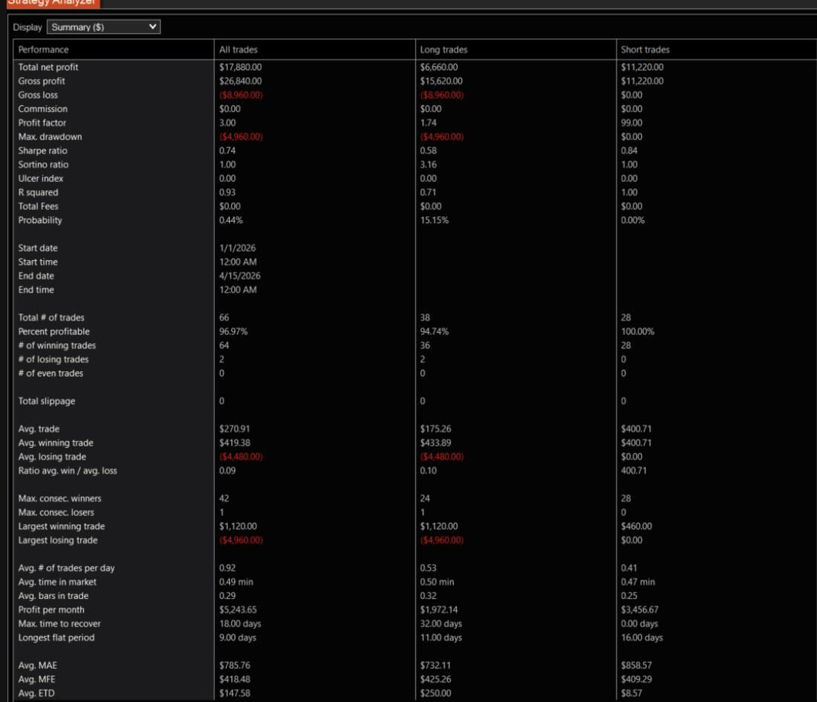
Task: Click the End date value 4/15/2026
Action: pyautogui.click(x=239, y=277)
